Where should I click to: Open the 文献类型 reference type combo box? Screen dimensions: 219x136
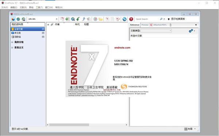[156, 31]
